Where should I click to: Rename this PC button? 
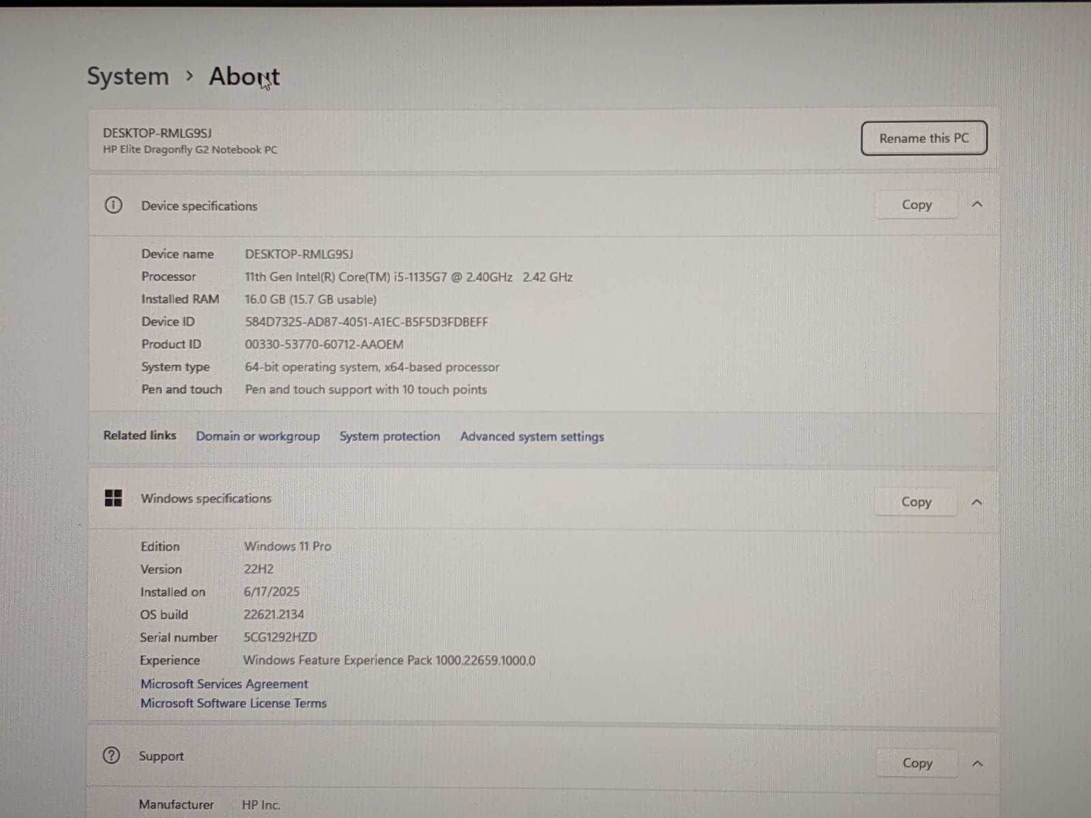tap(924, 138)
